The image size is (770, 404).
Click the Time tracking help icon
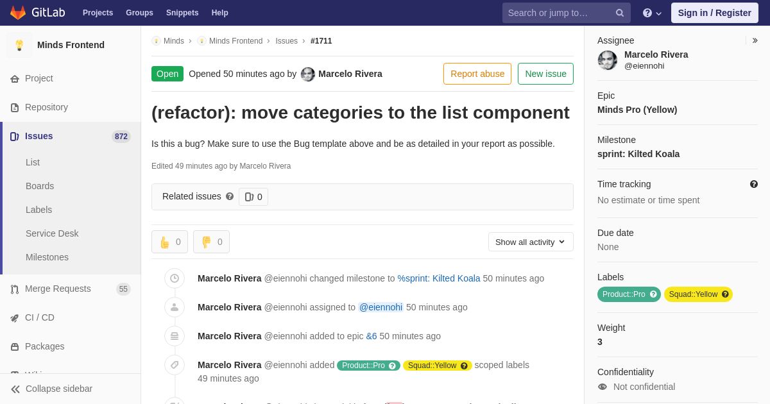754,184
